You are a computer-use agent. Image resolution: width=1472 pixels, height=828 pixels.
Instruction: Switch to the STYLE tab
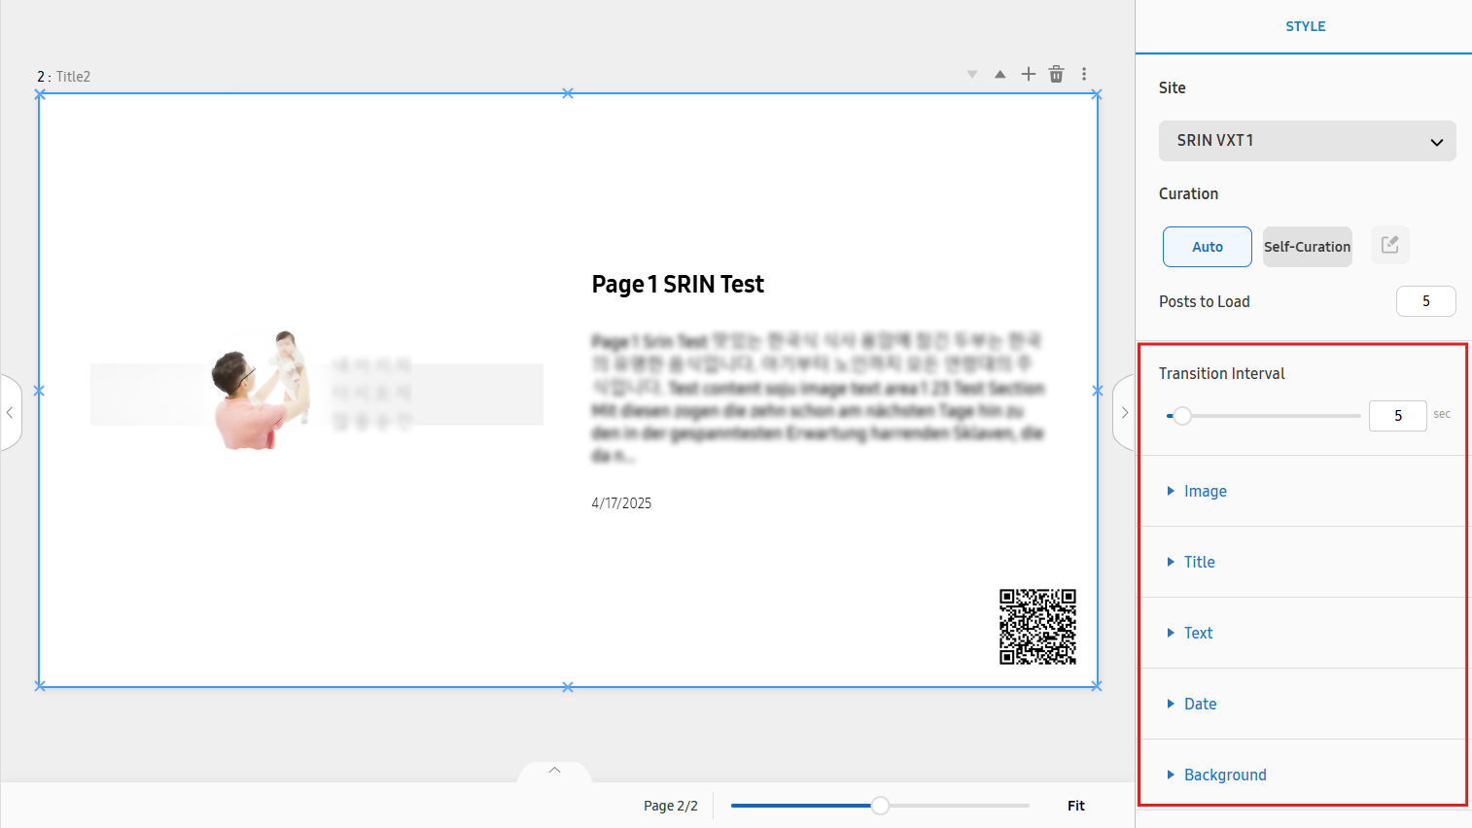pos(1305,26)
